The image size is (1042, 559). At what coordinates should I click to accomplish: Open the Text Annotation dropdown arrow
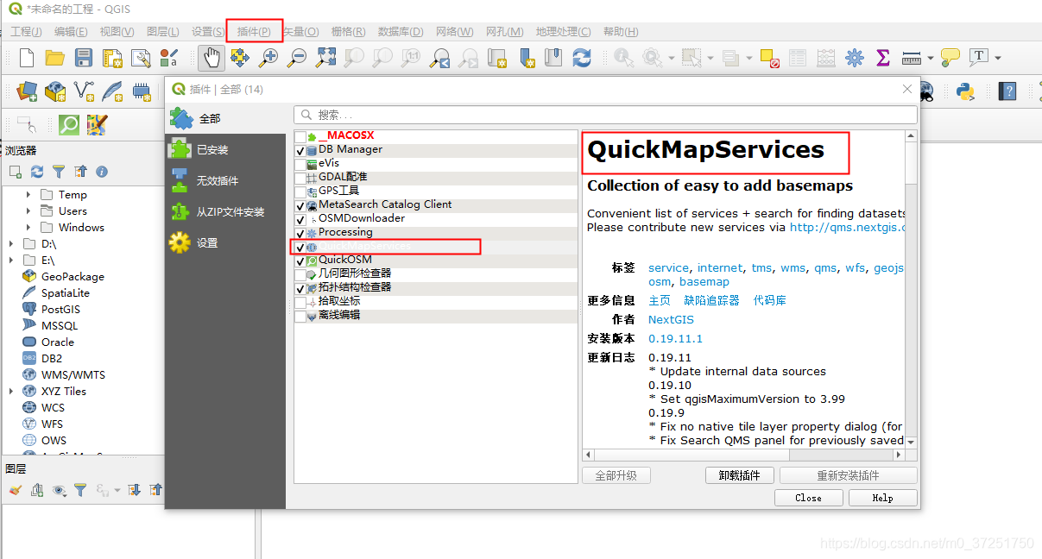tap(997, 59)
